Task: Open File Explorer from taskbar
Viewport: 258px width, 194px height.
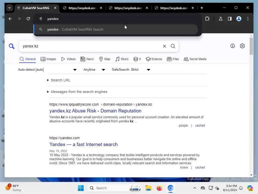Action: tap(148, 188)
